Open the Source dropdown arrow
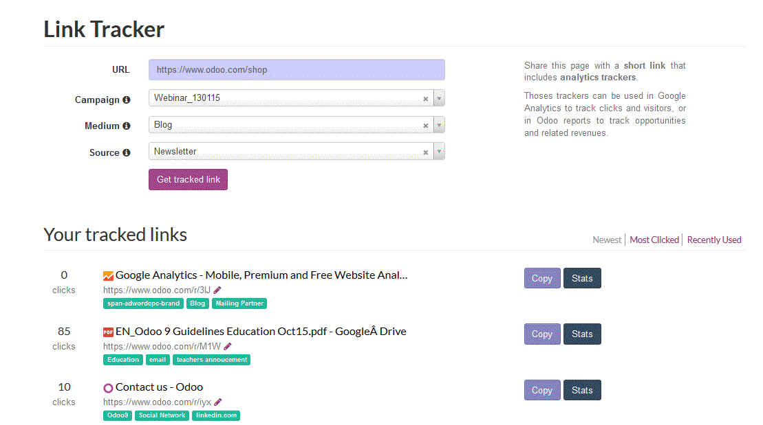The image size is (763, 425). pyautogui.click(x=439, y=151)
